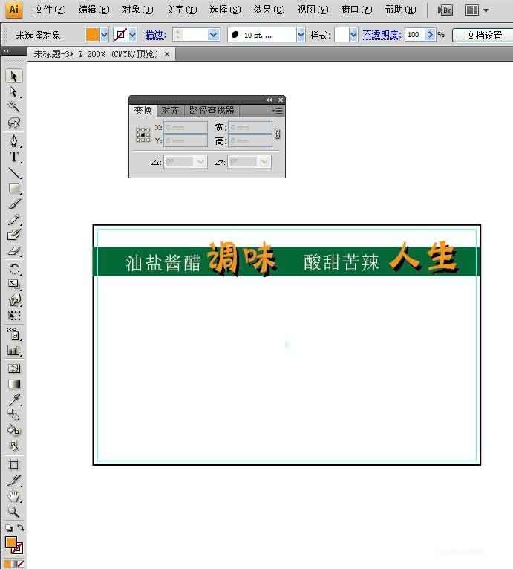Collapse the Transform panel with double arrows
This screenshot has height=569, width=513.
269,100
